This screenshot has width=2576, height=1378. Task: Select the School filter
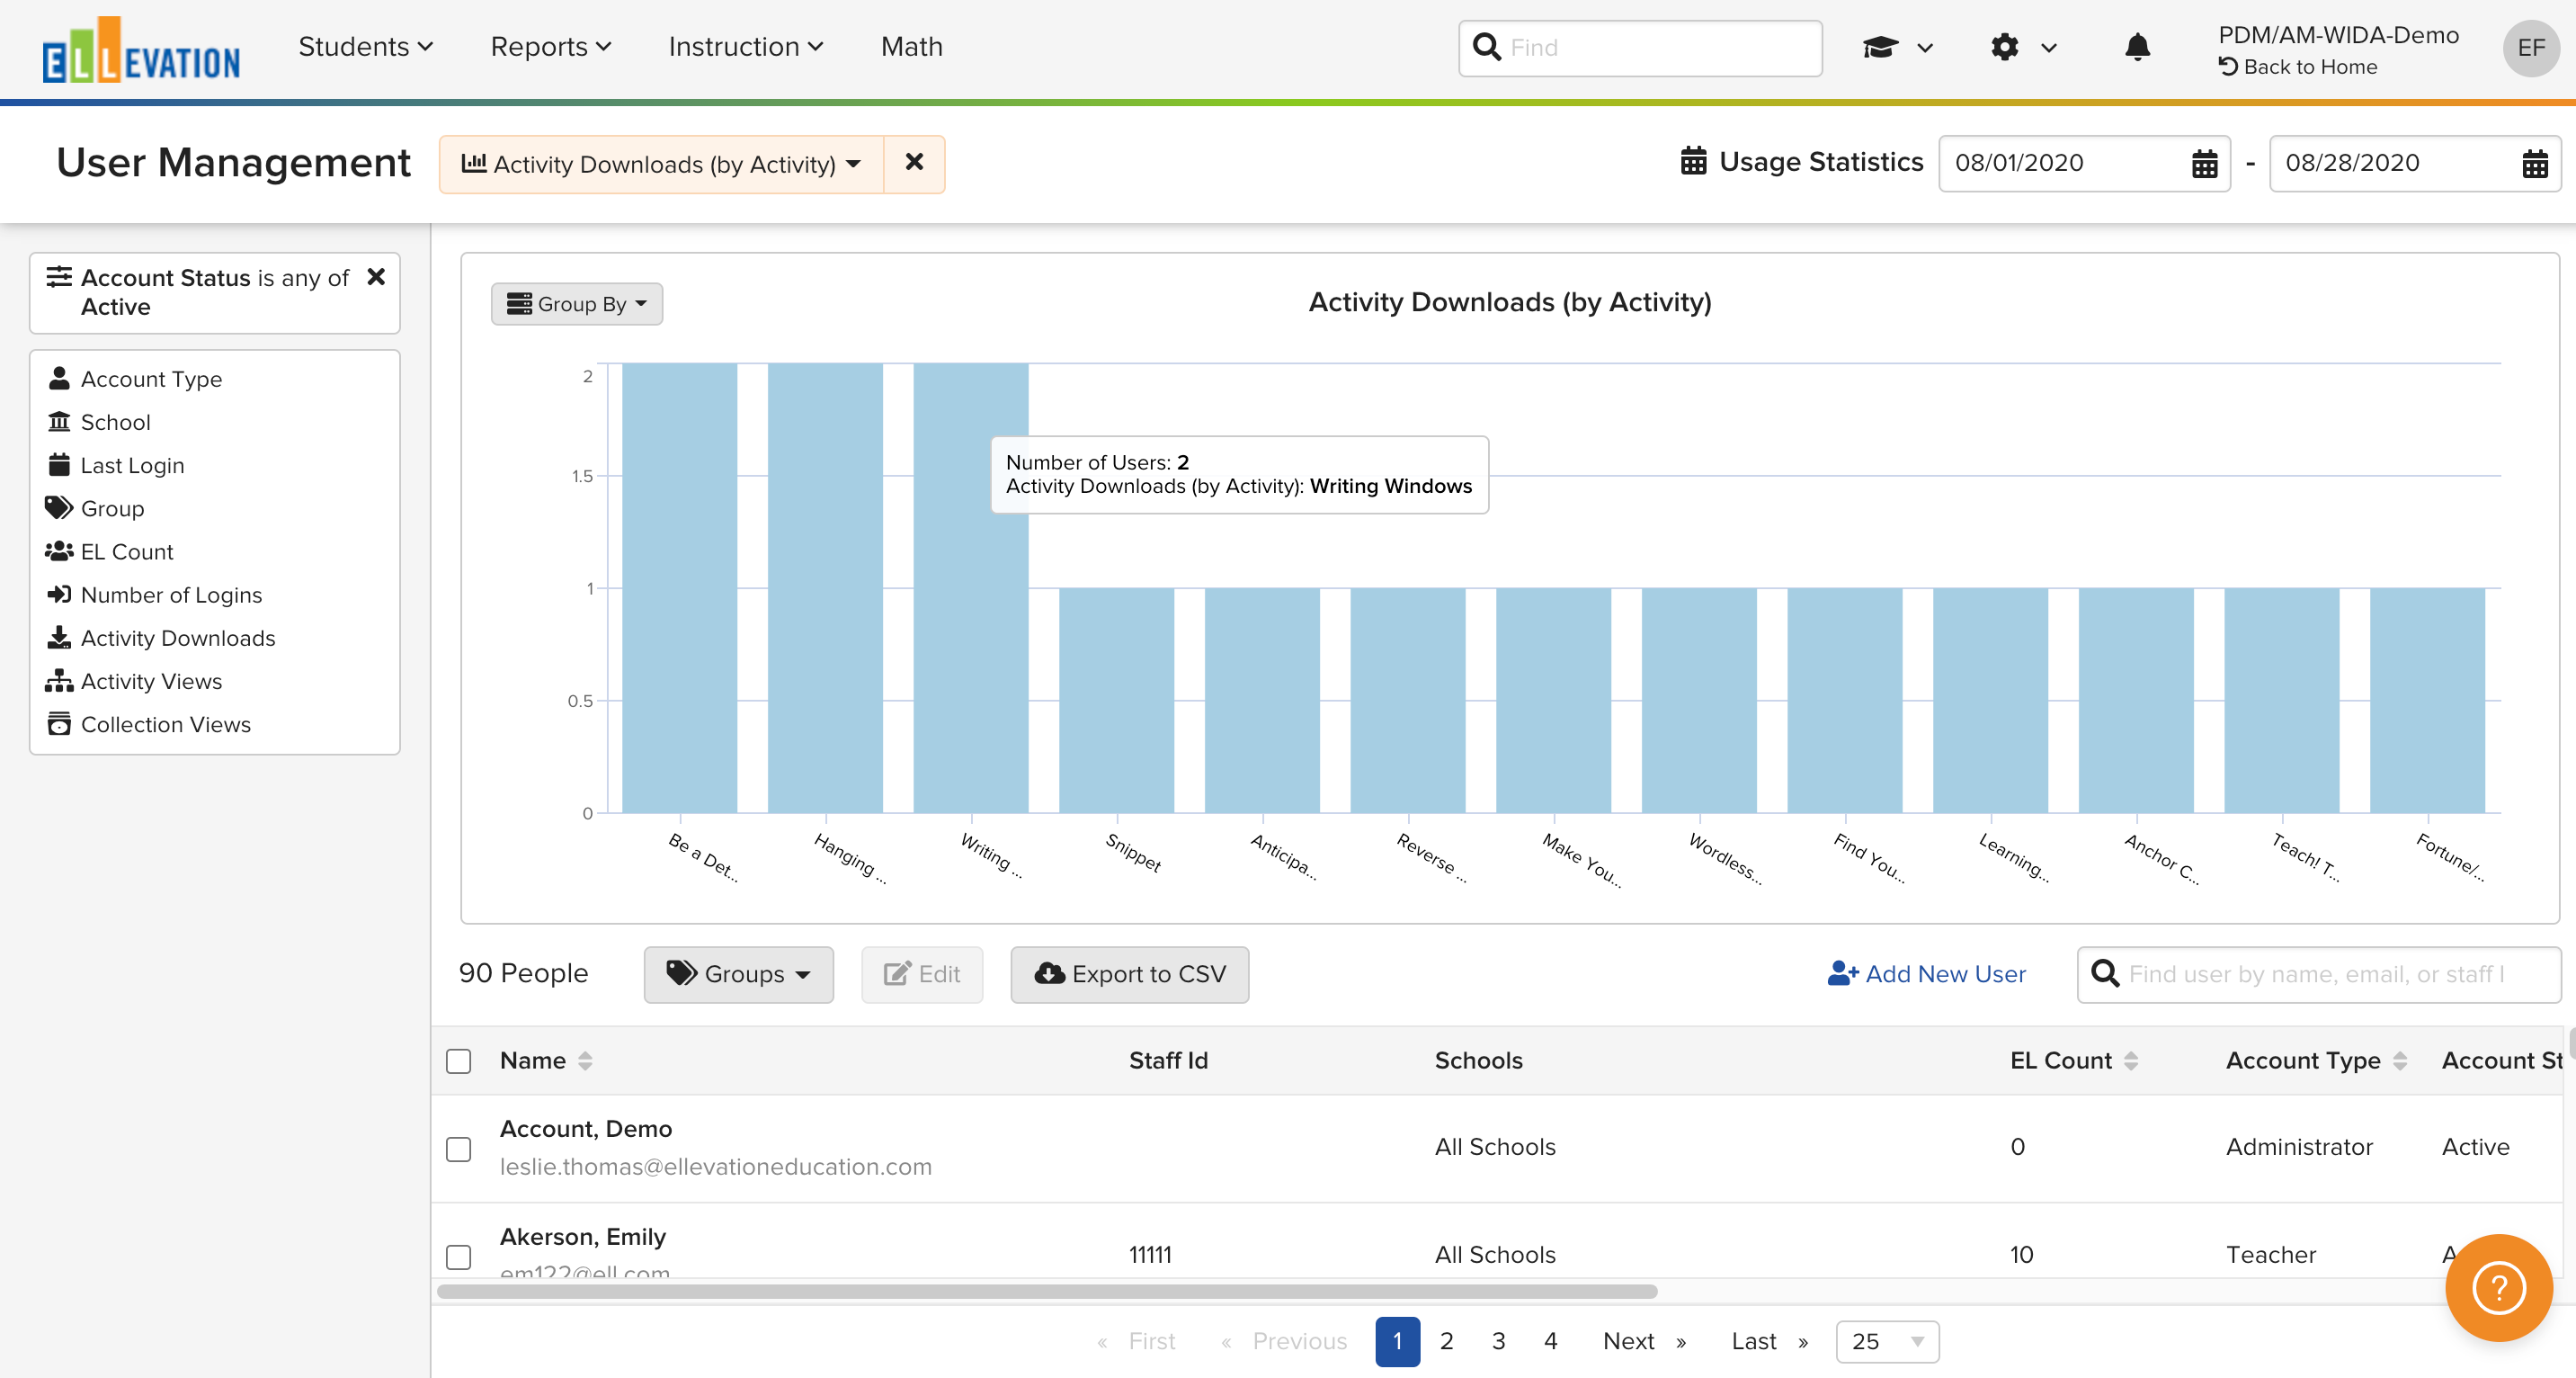click(x=115, y=423)
